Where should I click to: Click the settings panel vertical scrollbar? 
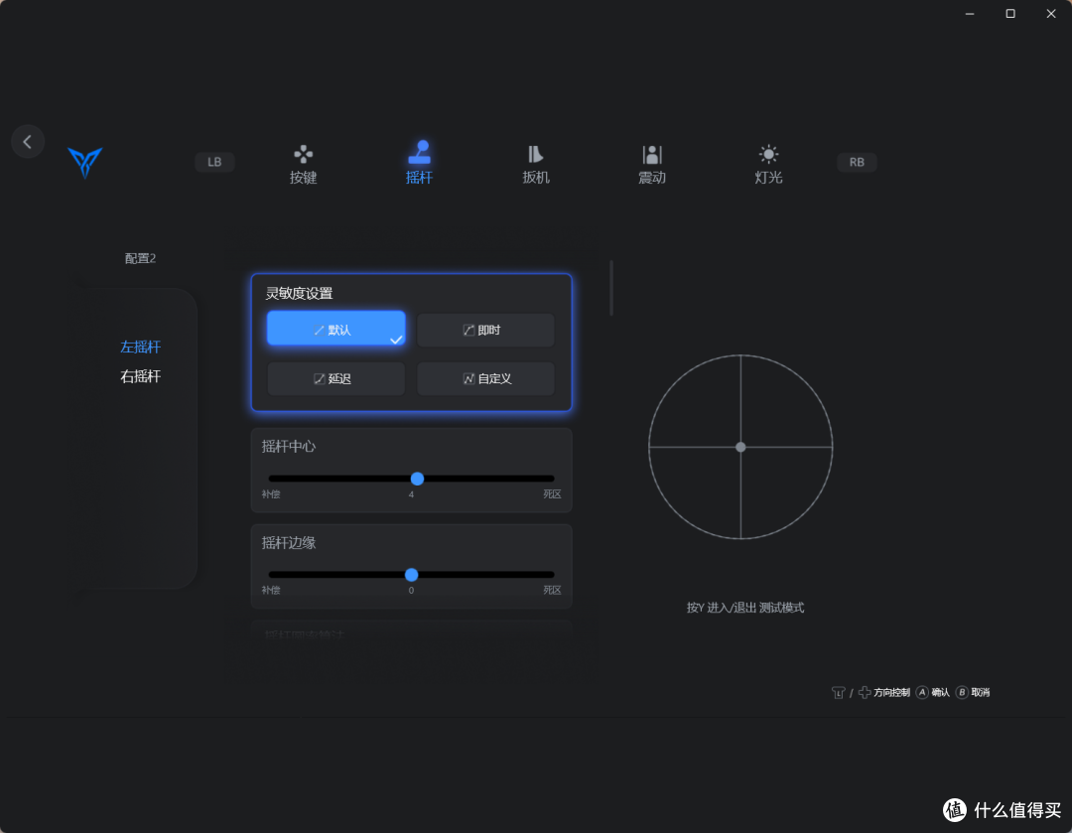[611, 288]
